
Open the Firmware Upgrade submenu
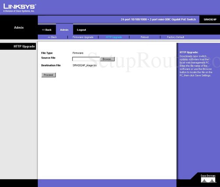click(83, 37)
